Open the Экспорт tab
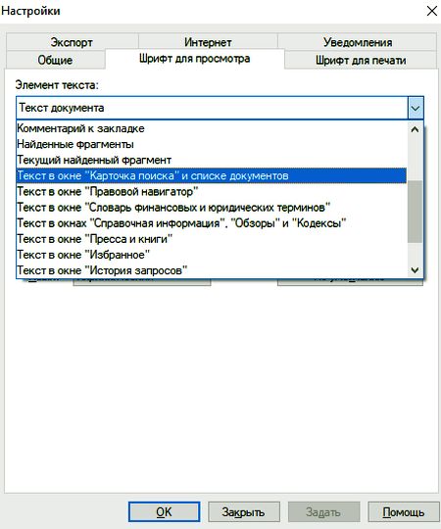This screenshot has width=441, height=529. [x=72, y=42]
